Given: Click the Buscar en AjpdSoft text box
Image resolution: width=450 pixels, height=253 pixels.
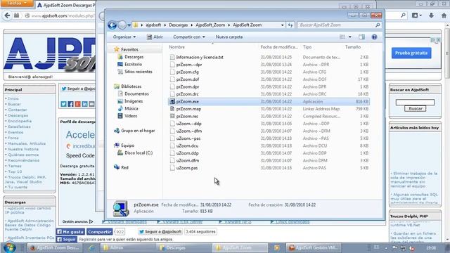Looking at the screenshot, I should pos(415,102).
